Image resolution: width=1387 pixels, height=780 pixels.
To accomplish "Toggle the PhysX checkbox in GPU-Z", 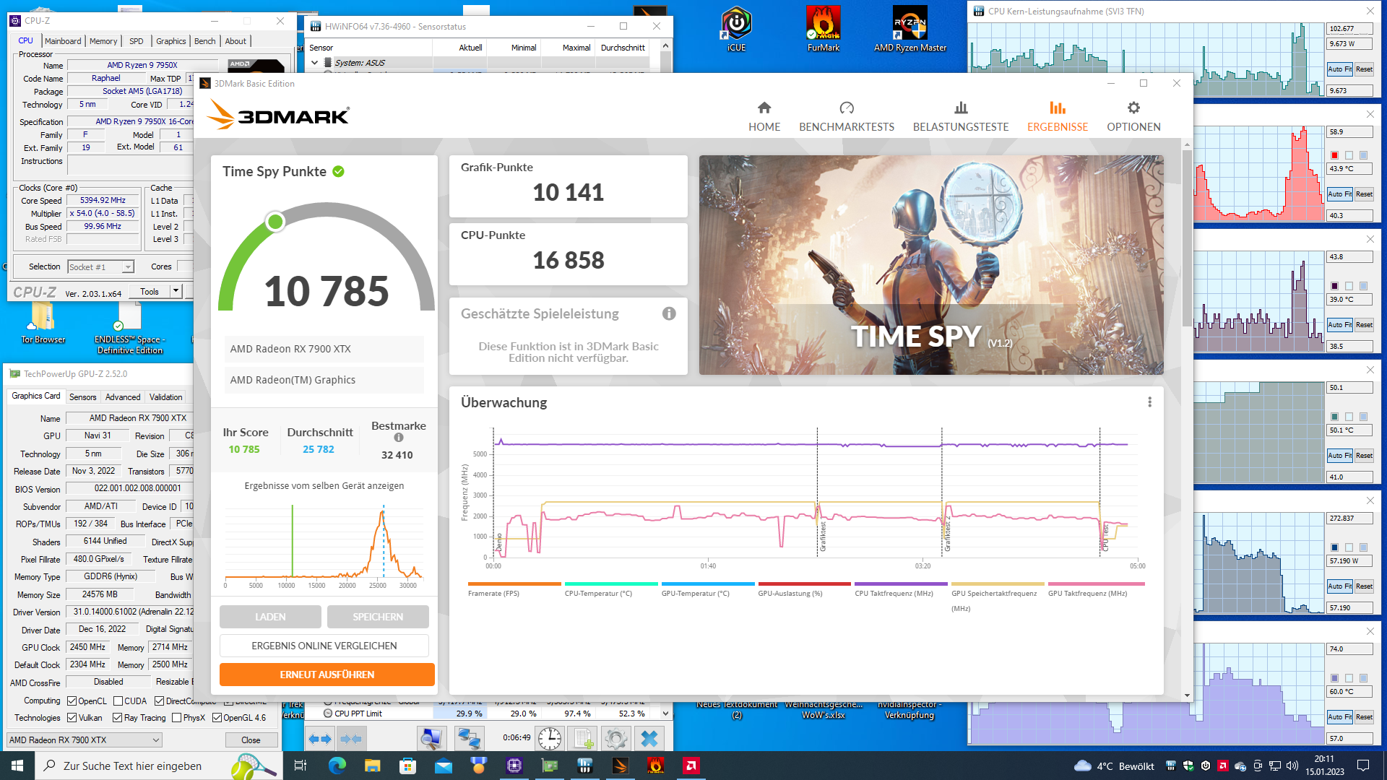I will 176,718.
